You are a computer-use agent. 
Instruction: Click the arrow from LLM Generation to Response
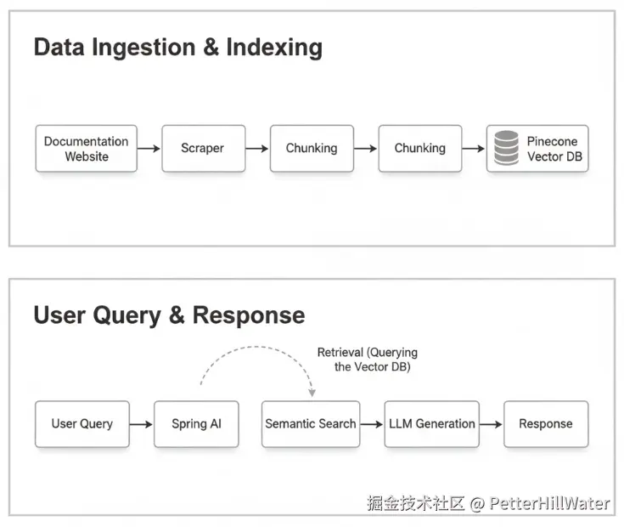492,424
